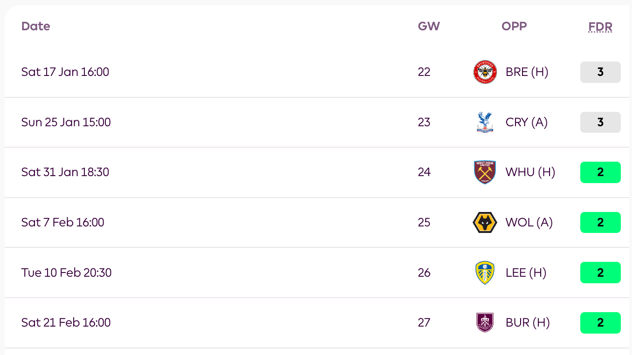
Task: Click the grey FDR 3 badge for Crystal Palace
Action: click(600, 122)
